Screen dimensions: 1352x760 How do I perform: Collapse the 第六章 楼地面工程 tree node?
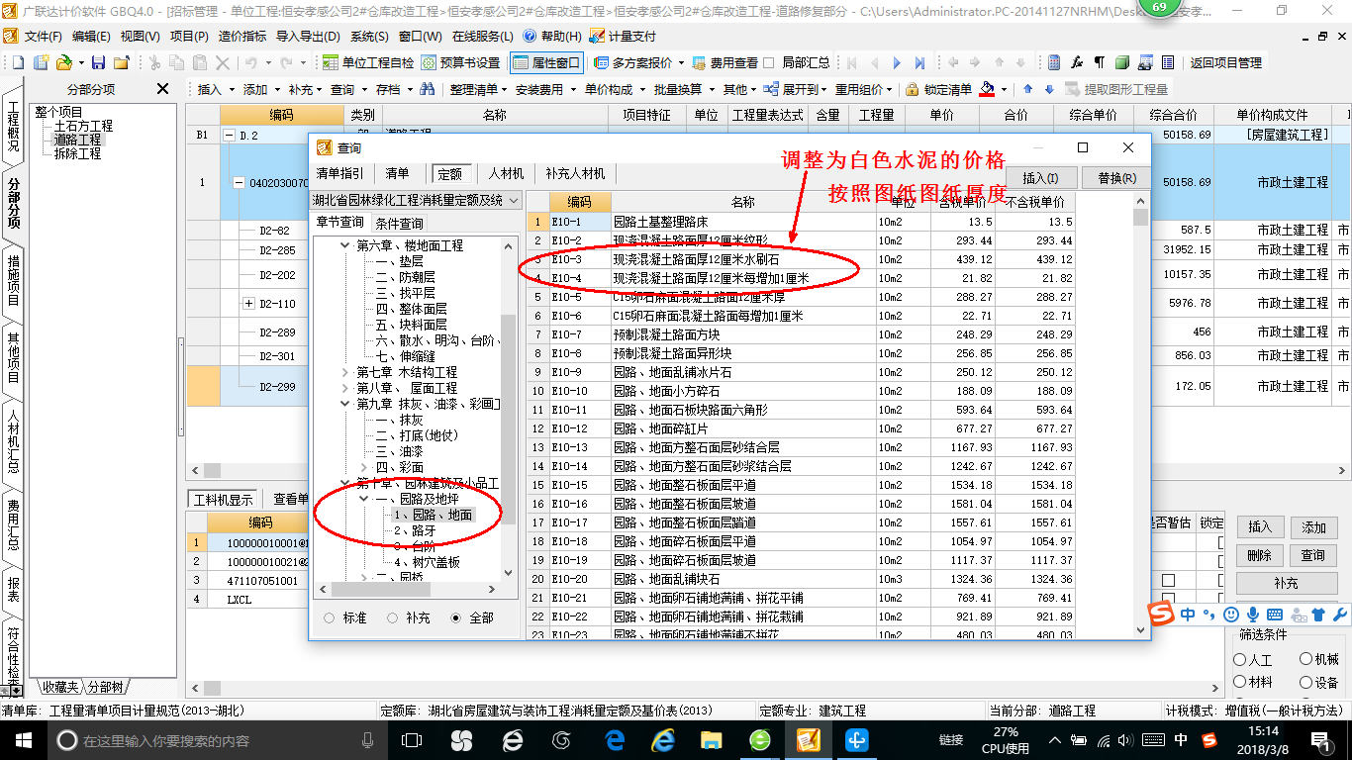(345, 245)
